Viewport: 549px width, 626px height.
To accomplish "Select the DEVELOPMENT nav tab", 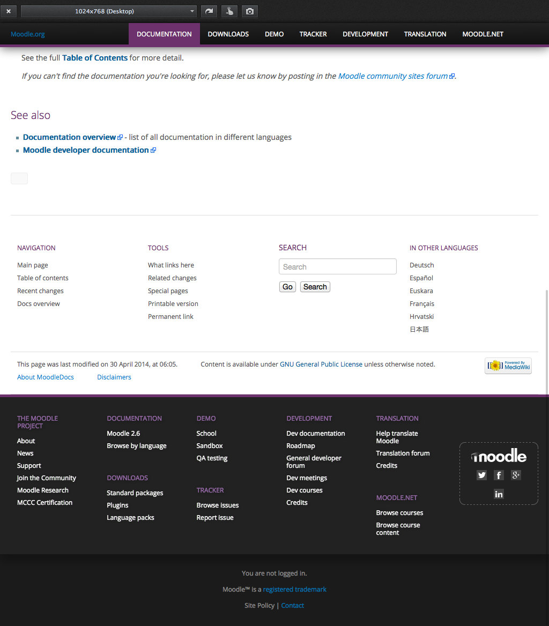I will point(365,34).
